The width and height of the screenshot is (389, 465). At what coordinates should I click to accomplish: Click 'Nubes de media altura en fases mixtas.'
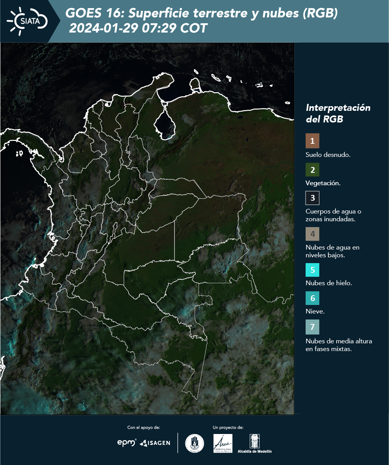(x=339, y=345)
